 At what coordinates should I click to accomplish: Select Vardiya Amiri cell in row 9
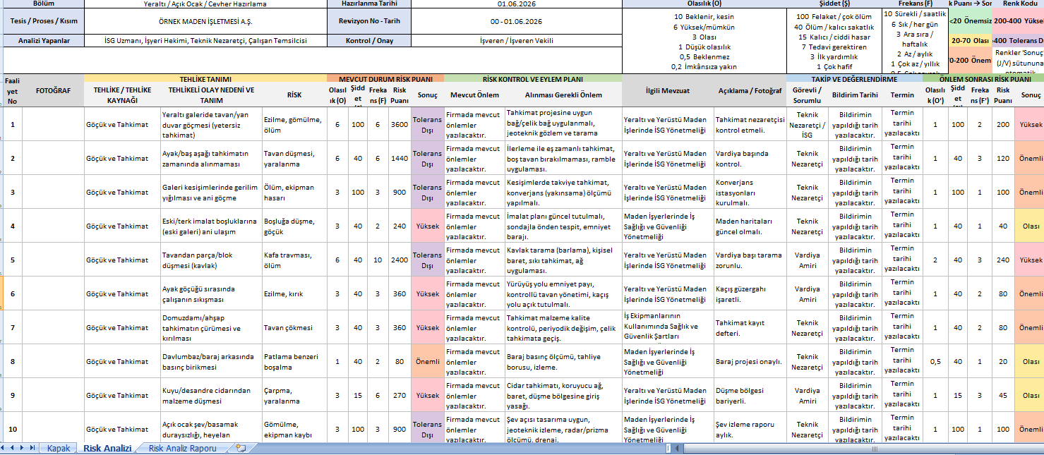(x=807, y=395)
